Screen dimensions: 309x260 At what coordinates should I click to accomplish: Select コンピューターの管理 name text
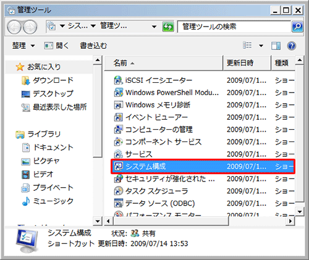point(159,130)
